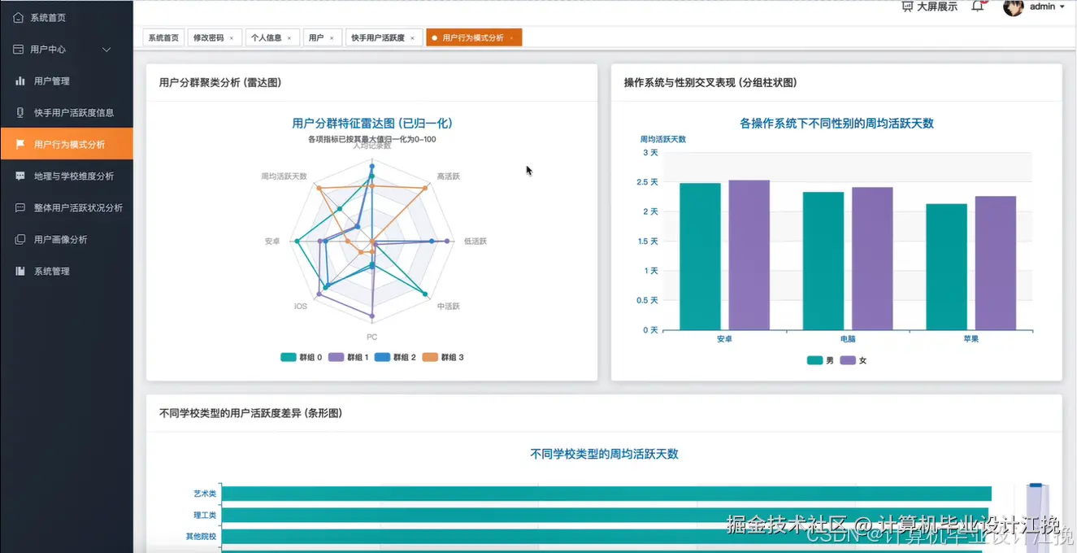Click the 周均活跃天数 radar axis label

[x=284, y=176]
